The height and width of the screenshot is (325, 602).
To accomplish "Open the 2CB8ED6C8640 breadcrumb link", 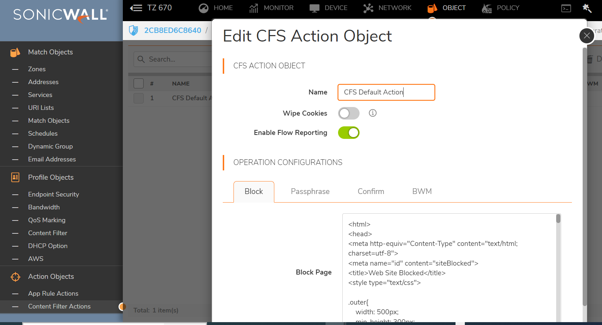I will coord(173,30).
